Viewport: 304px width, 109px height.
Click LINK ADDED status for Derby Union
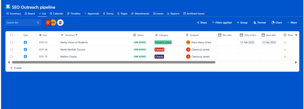click(x=140, y=42)
